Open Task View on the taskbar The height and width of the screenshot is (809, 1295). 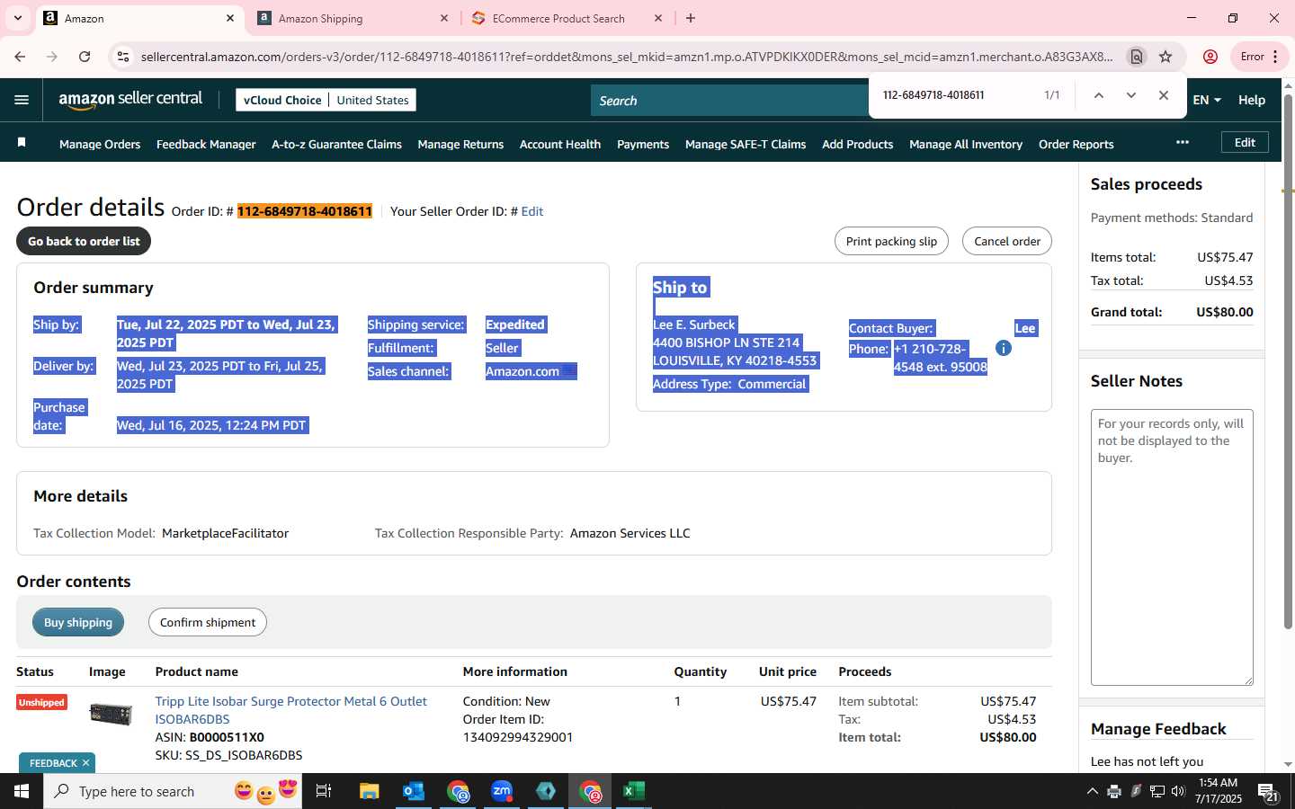324,791
